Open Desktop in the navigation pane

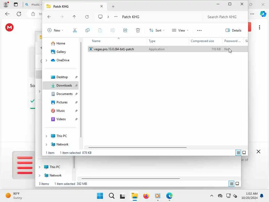click(x=60, y=77)
